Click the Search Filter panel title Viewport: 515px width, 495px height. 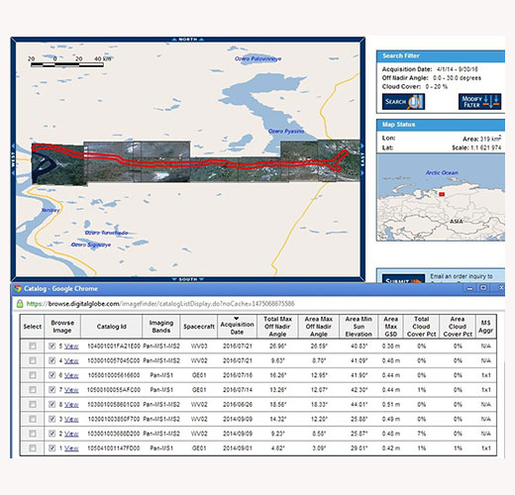(401, 55)
